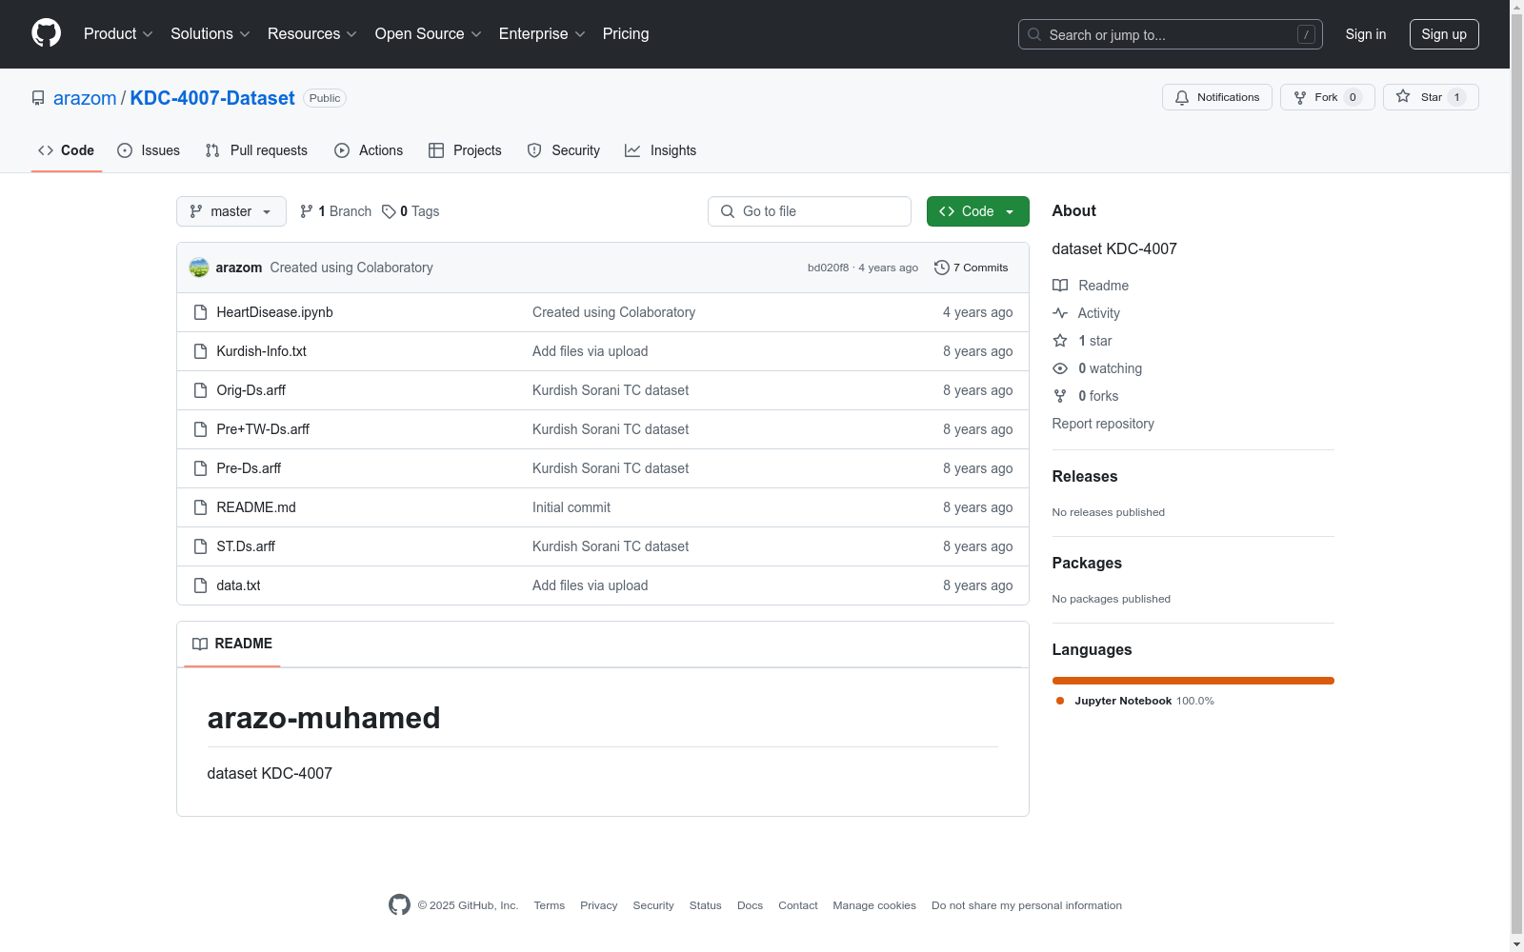Open the Terms link in footer
Viewport: 1524px width, 952px height.
point(550,905)
